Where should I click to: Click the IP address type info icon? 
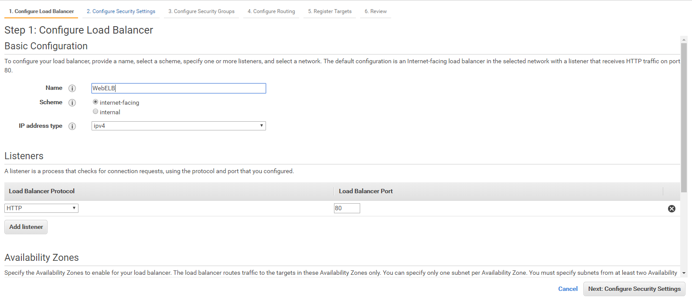pos(72,126)
